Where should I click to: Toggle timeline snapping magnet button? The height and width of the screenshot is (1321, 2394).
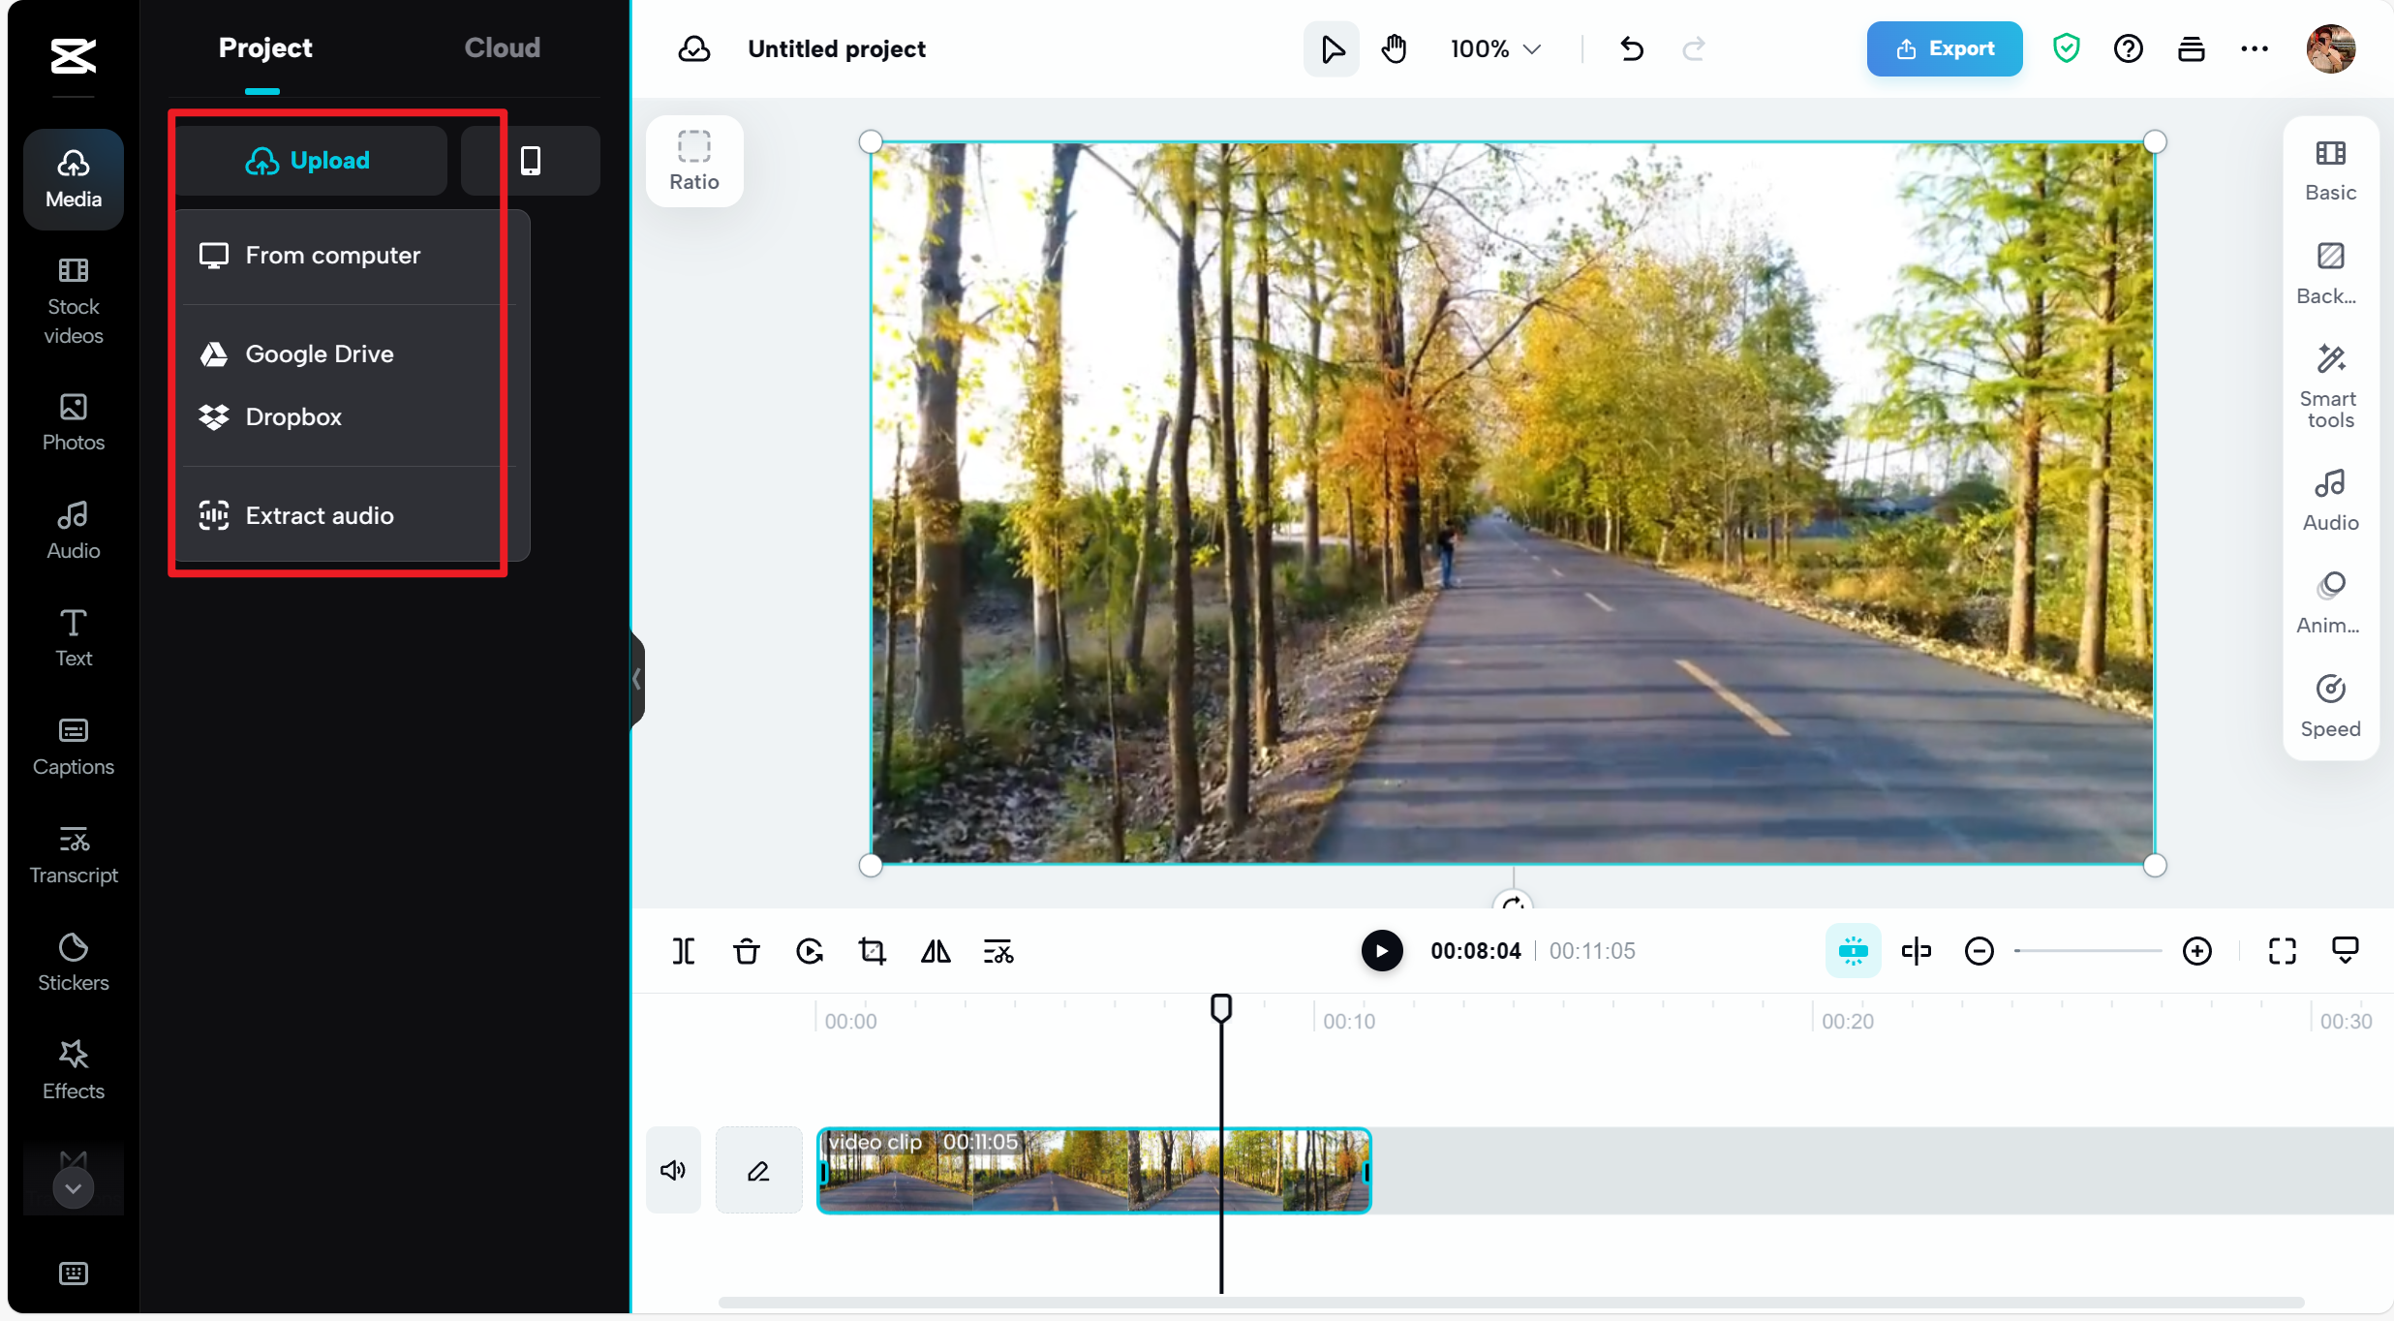pyautogui.click(x=1853, y=951)
